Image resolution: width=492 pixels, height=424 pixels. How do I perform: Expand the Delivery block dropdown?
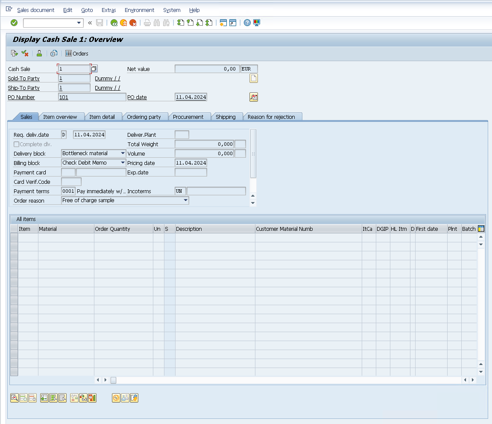(123, 153)
